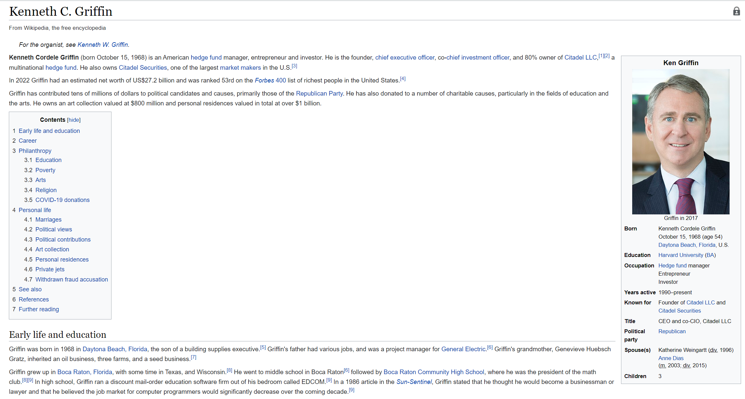Screen dimensions: 745x399
Task: Follow the Sun-Sentinel link
Action: (x=414, y=382)
